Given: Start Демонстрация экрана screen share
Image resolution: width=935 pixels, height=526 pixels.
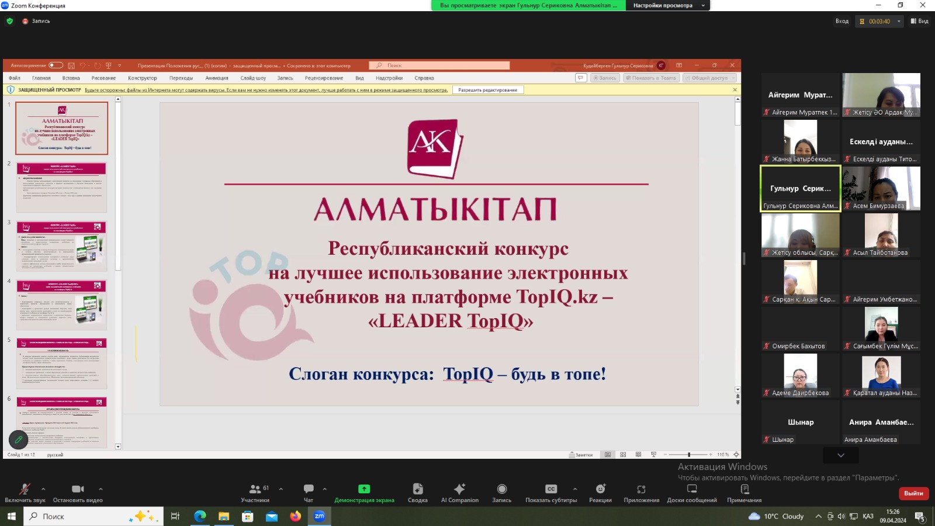Looking at the screenshot, I should click(364, 493).
